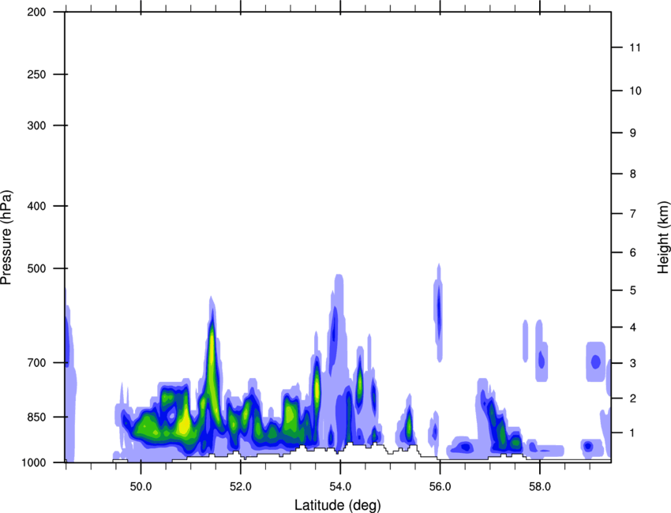Click the Latitude (deg) axis title

tap(337, 505)
